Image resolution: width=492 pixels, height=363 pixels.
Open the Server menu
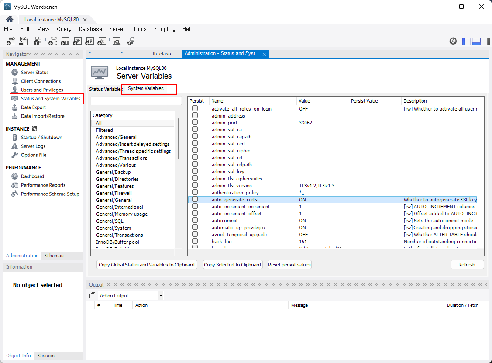coord(117,29)
